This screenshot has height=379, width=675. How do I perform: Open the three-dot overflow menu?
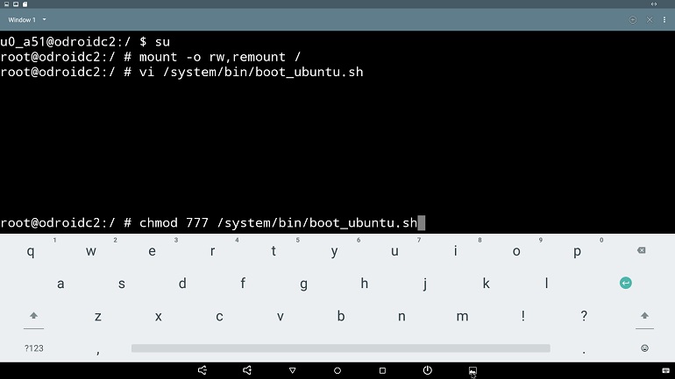tap(664, 20)
